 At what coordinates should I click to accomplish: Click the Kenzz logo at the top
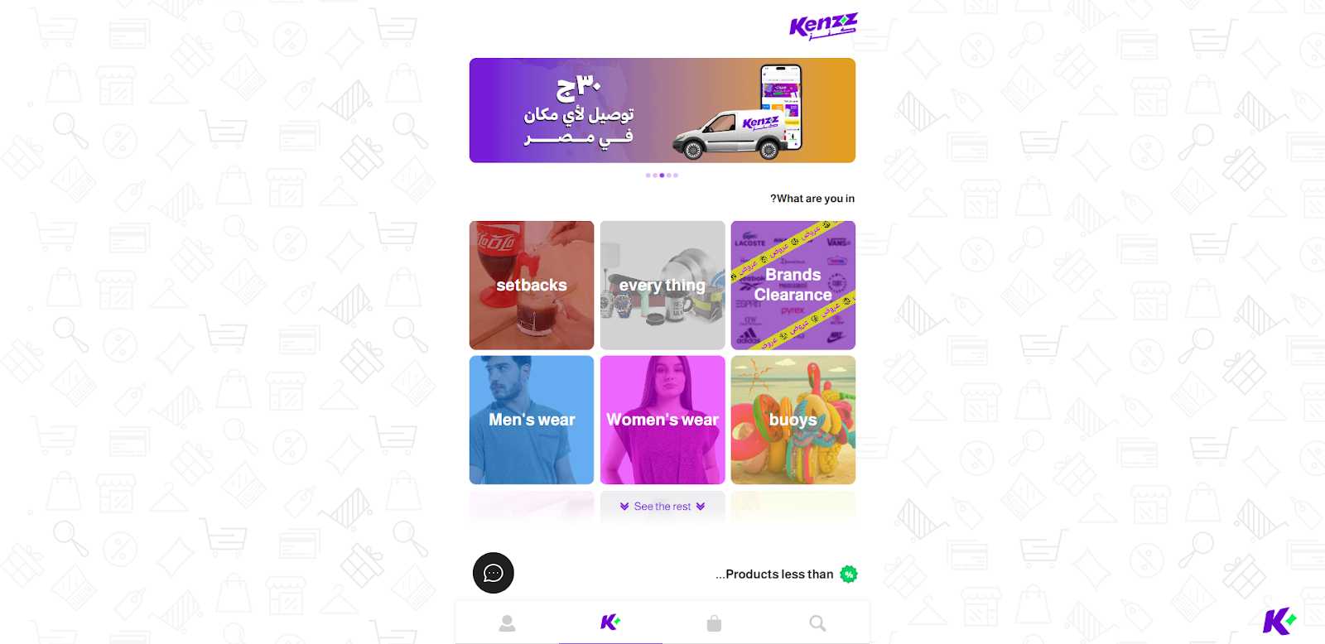pyautogui.click(x=823, y=26)
